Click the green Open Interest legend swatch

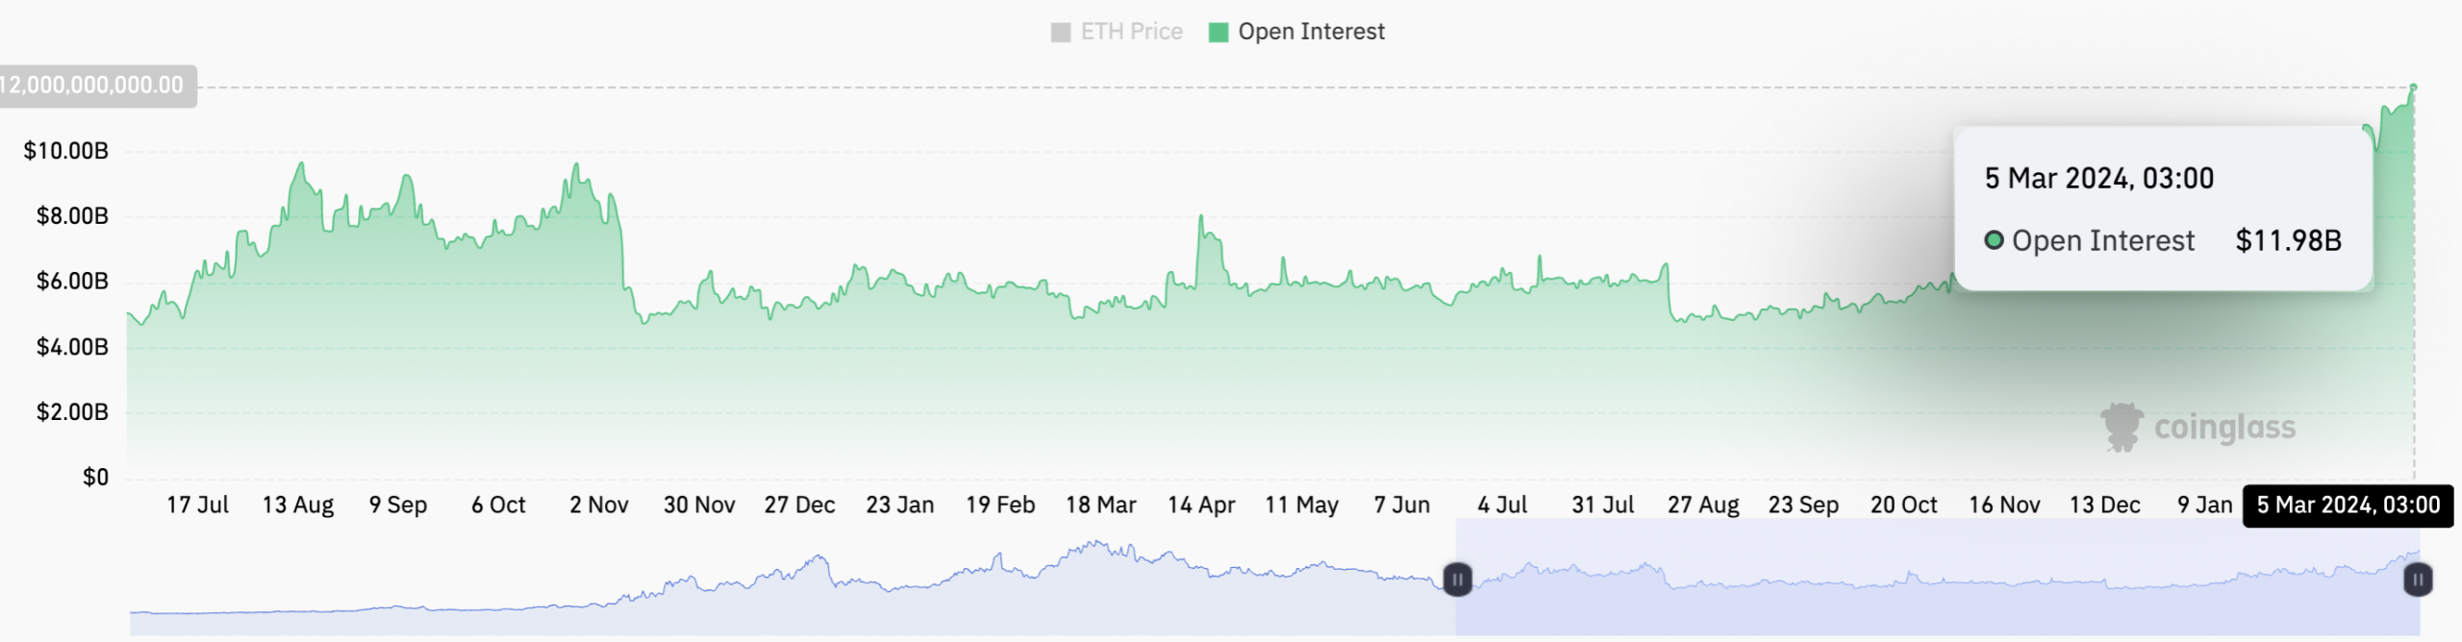pos(1218,33)
